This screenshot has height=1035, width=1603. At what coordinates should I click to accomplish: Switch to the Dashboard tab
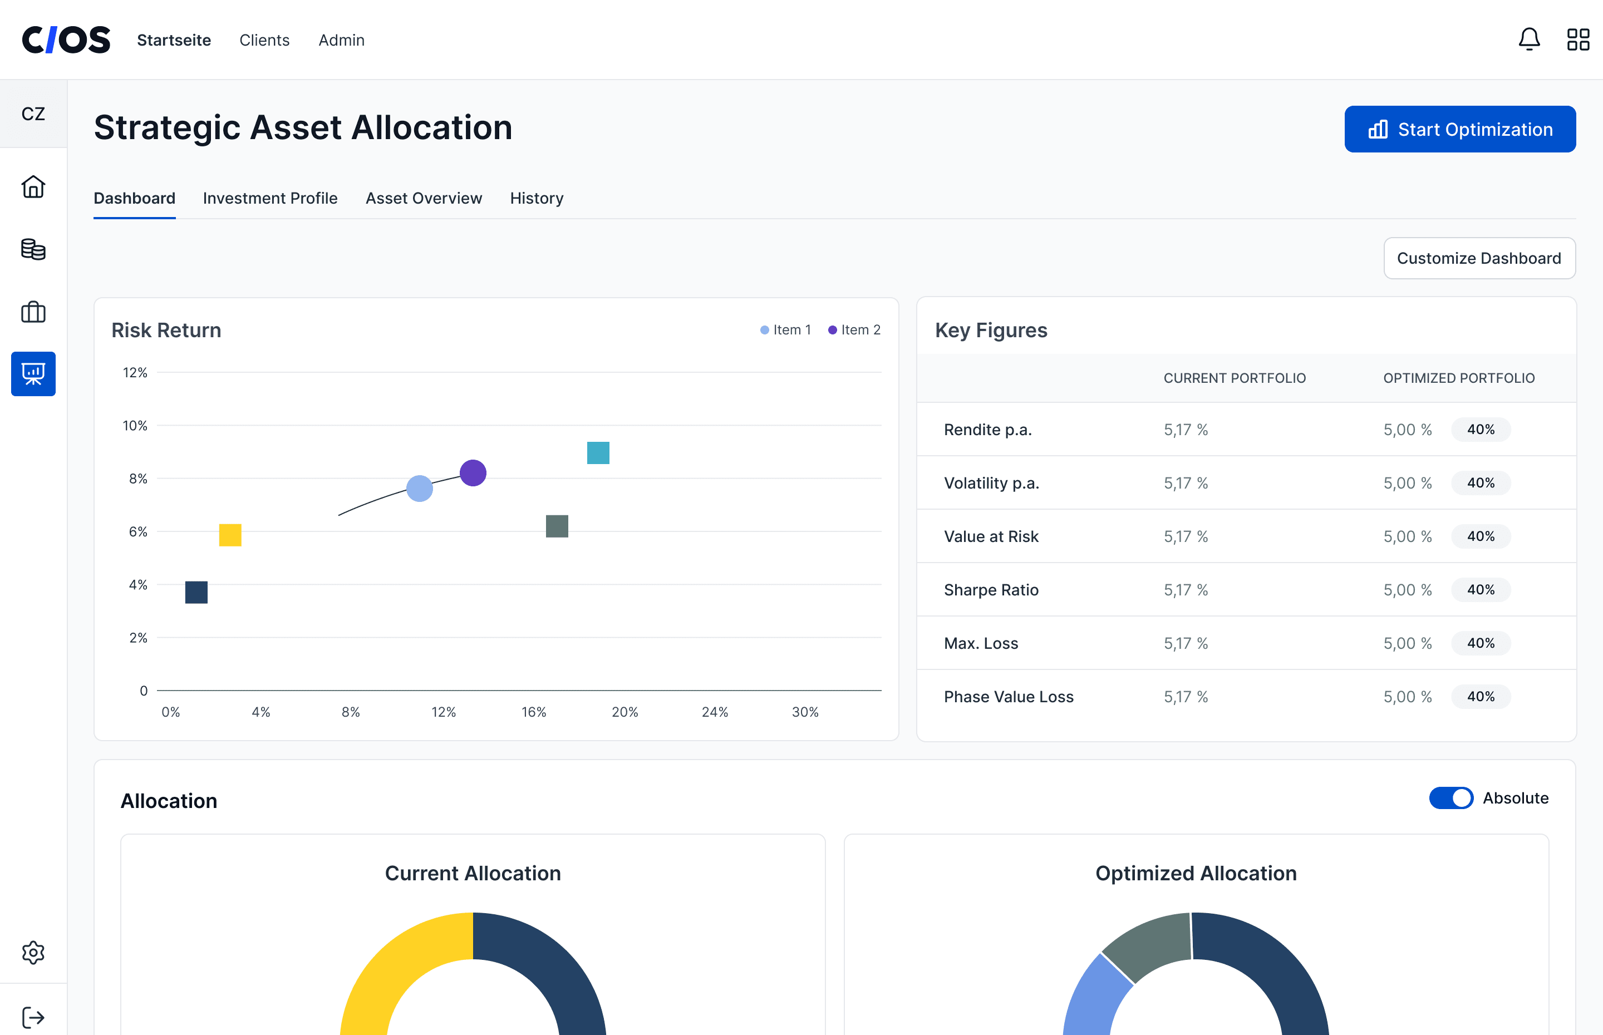click(135, 198)
